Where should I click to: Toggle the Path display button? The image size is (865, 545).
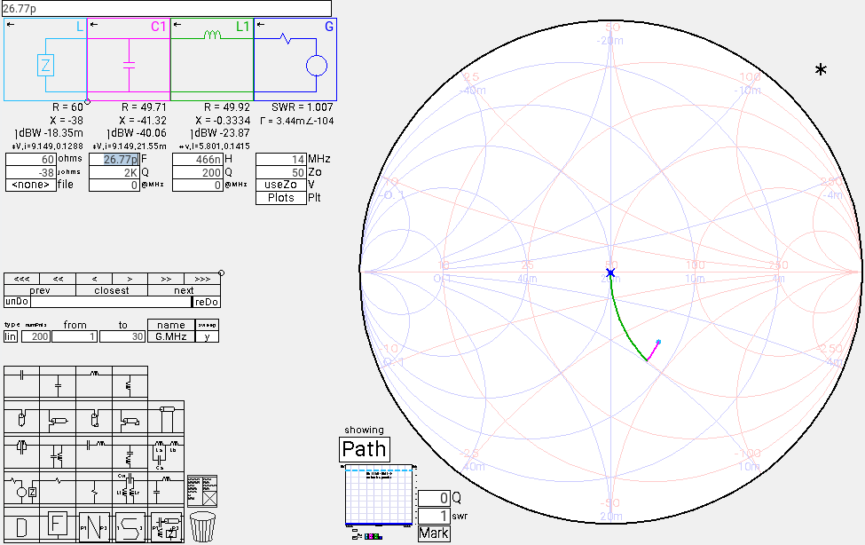coord(364,449)
